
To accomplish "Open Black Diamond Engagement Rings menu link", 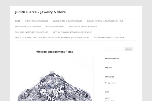I will 67,21.
